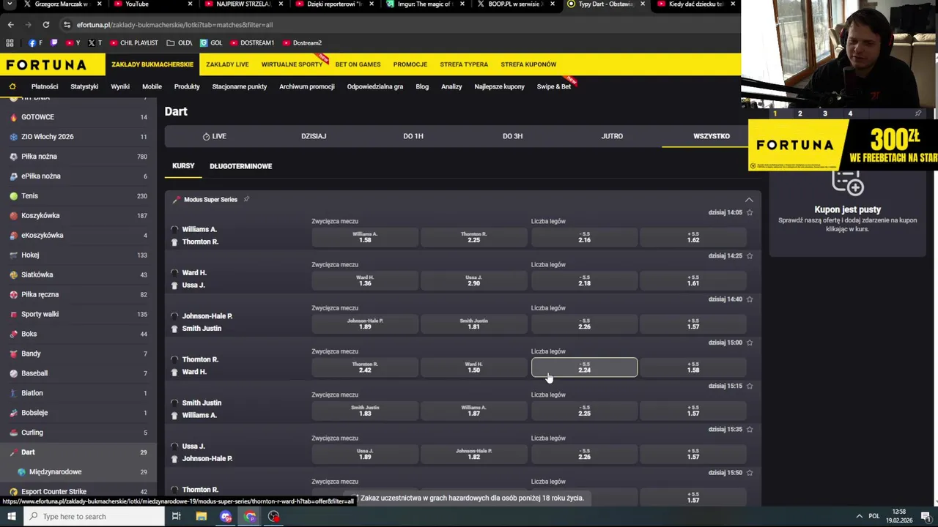Open the Archiwum promocji link
The height and width of the screenshot is (527, 938).
tap(306, 86)
